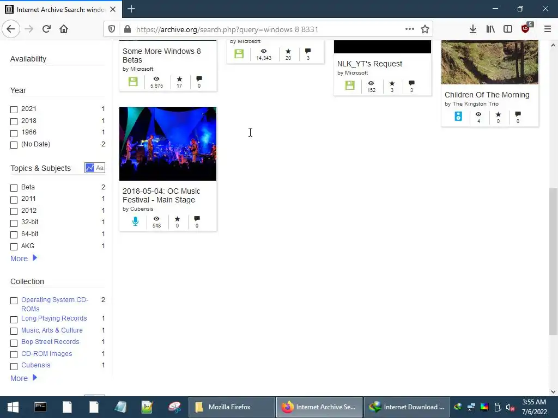Open Firefox hamburger menu

(x=548, y=29)
